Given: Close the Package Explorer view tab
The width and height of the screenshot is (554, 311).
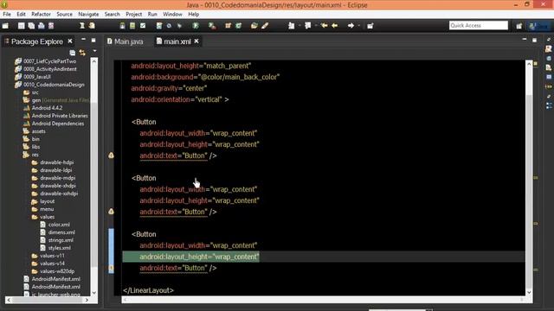Looking at the screenshot, I should (x=70, y=41).
